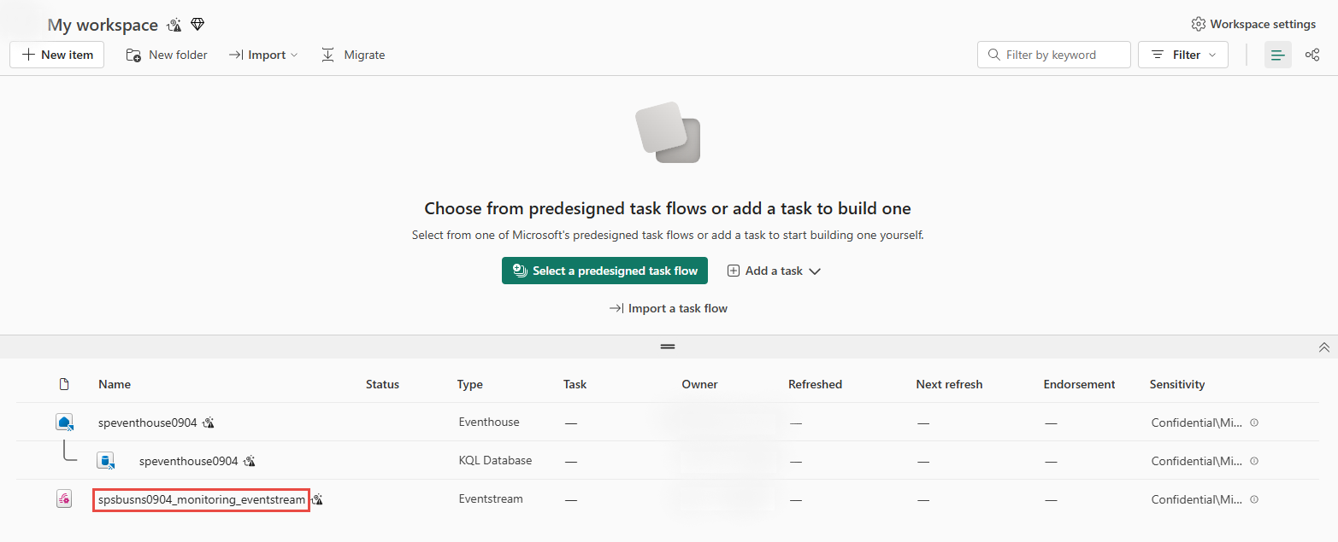Open the Filter dropdown
1338x542 pixels.
(1183, 55)
